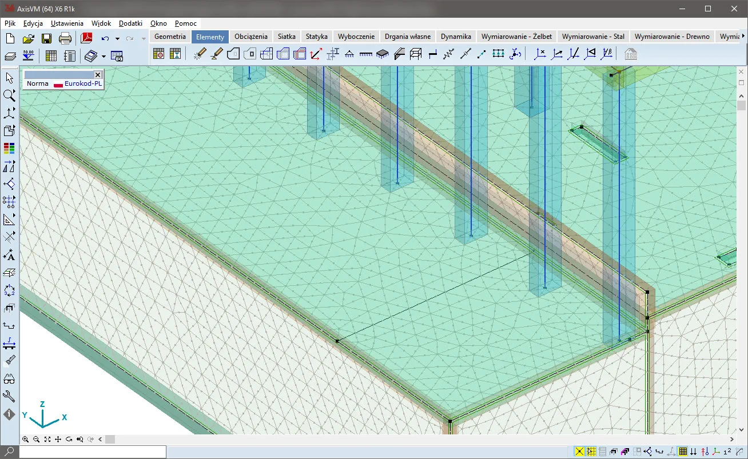The image size is (748, 459).
Task: Click the Save model floppy disk icon
Action: coord(46,38)
